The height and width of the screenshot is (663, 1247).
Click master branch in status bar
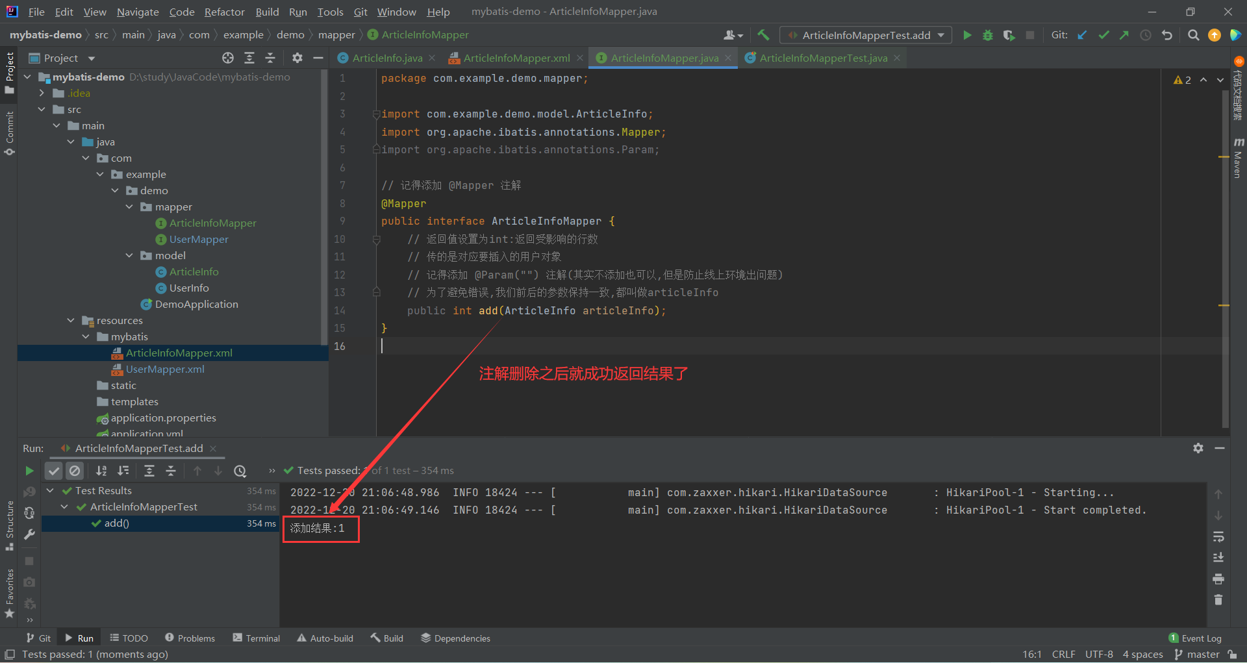pos(1196,655)
